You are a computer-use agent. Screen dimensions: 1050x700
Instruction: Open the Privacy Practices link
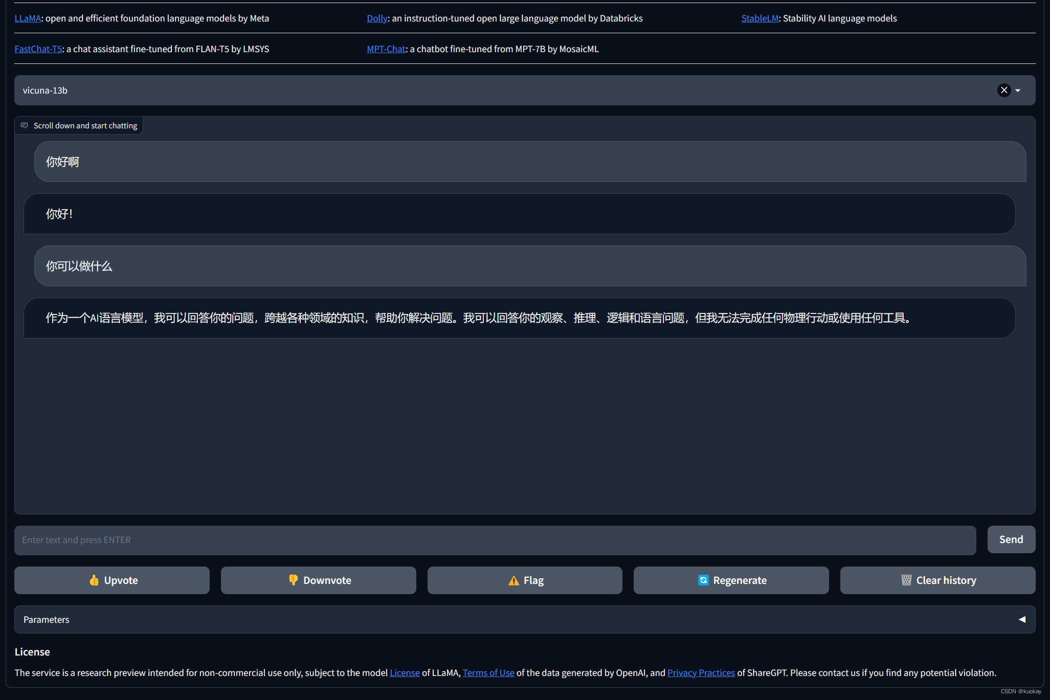(x=701, y=673)
